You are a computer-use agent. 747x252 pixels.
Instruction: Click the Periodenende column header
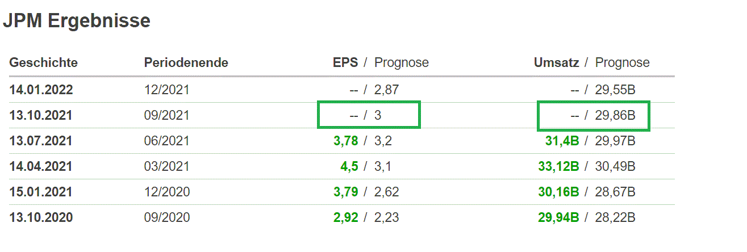186,62
